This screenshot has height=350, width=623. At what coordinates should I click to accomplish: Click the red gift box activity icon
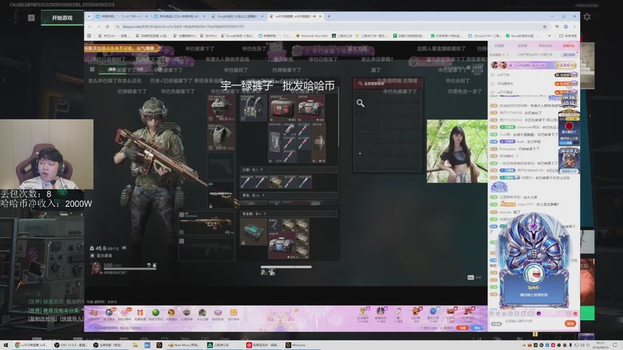pyautogui.click(x=140, y=313)
